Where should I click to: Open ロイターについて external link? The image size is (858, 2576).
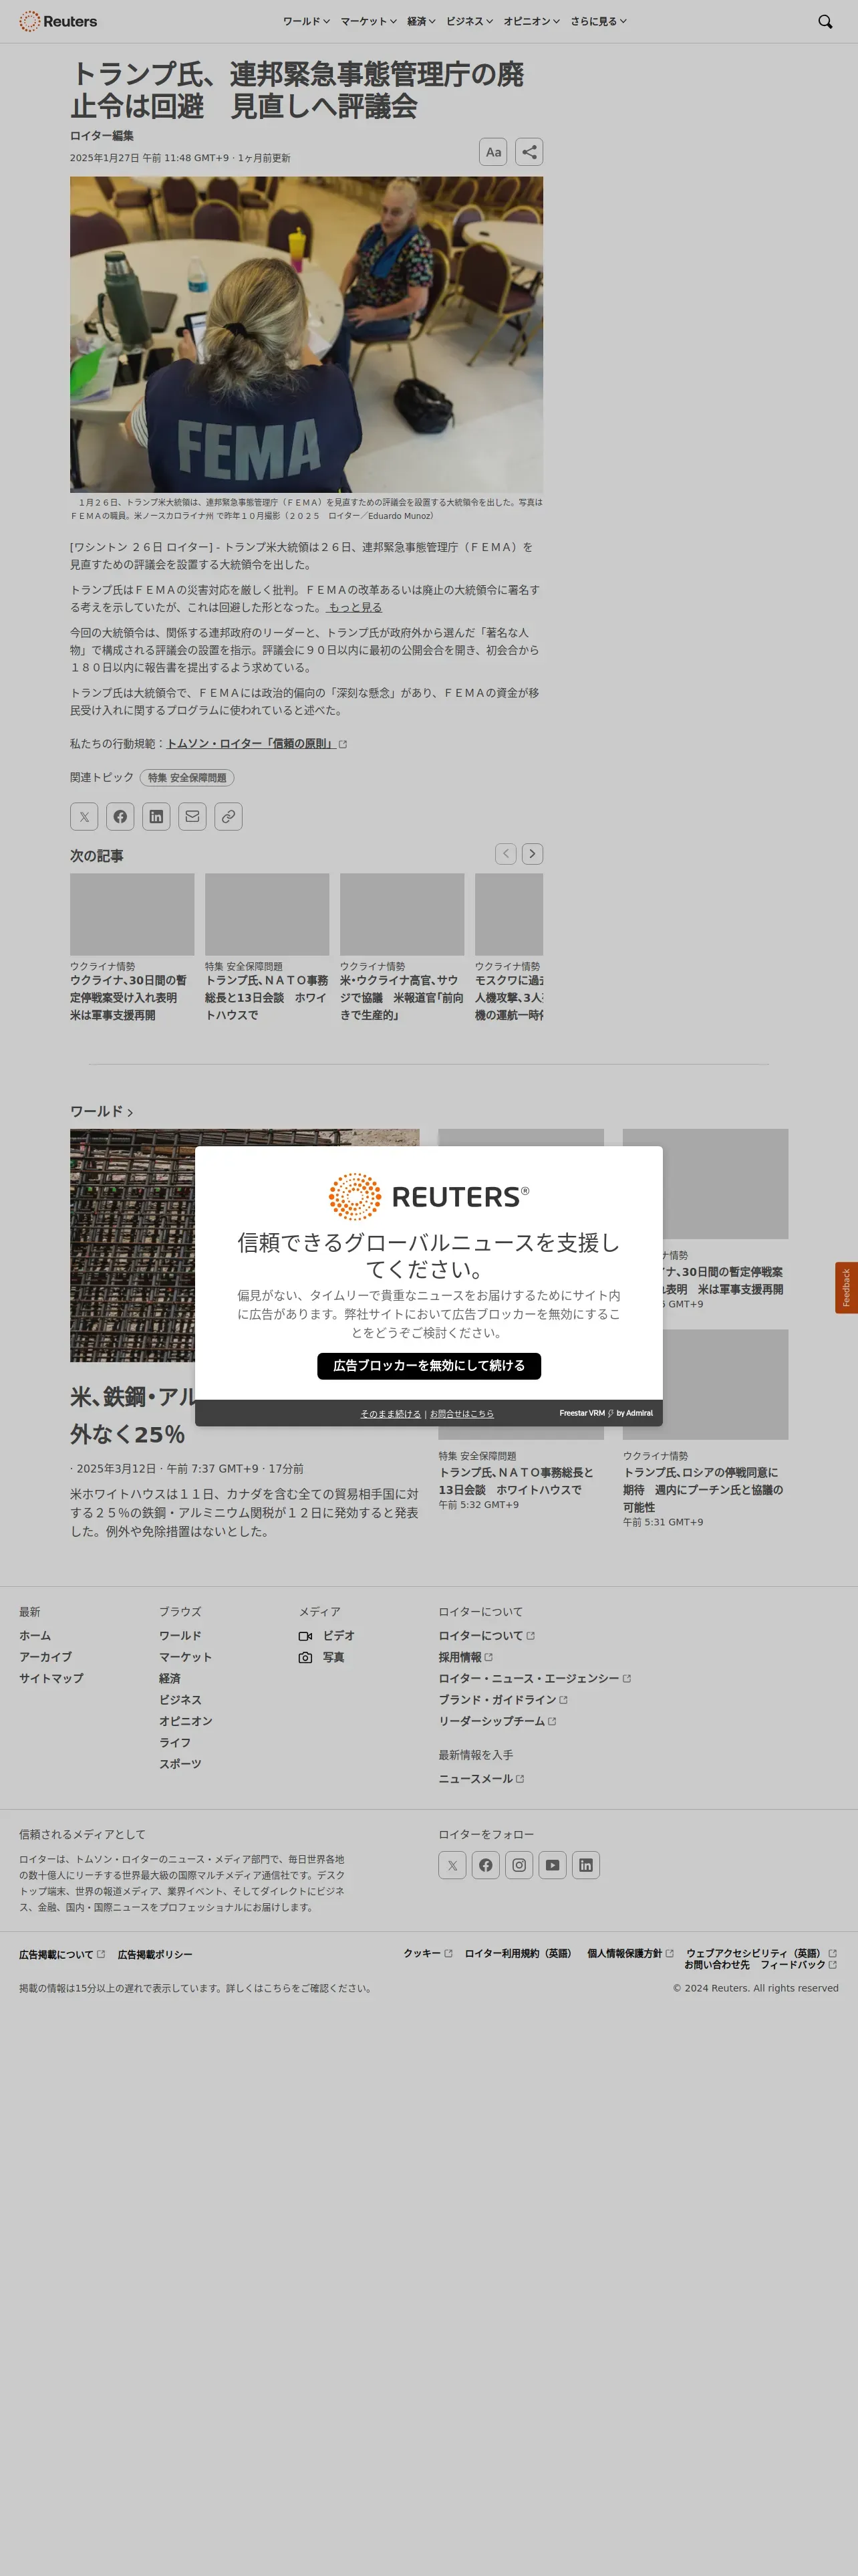pyautogui.click(x=486, y=1636)
